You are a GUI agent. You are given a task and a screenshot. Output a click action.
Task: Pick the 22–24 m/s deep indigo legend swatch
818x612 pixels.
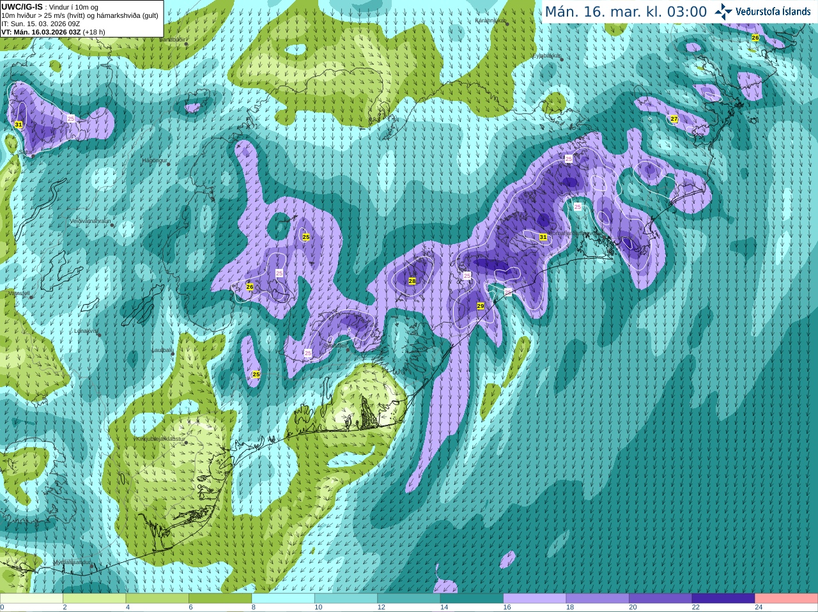click(723, 599)
